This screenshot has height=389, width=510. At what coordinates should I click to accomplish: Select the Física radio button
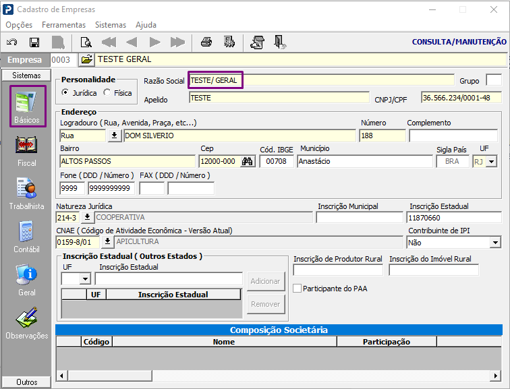107,92
